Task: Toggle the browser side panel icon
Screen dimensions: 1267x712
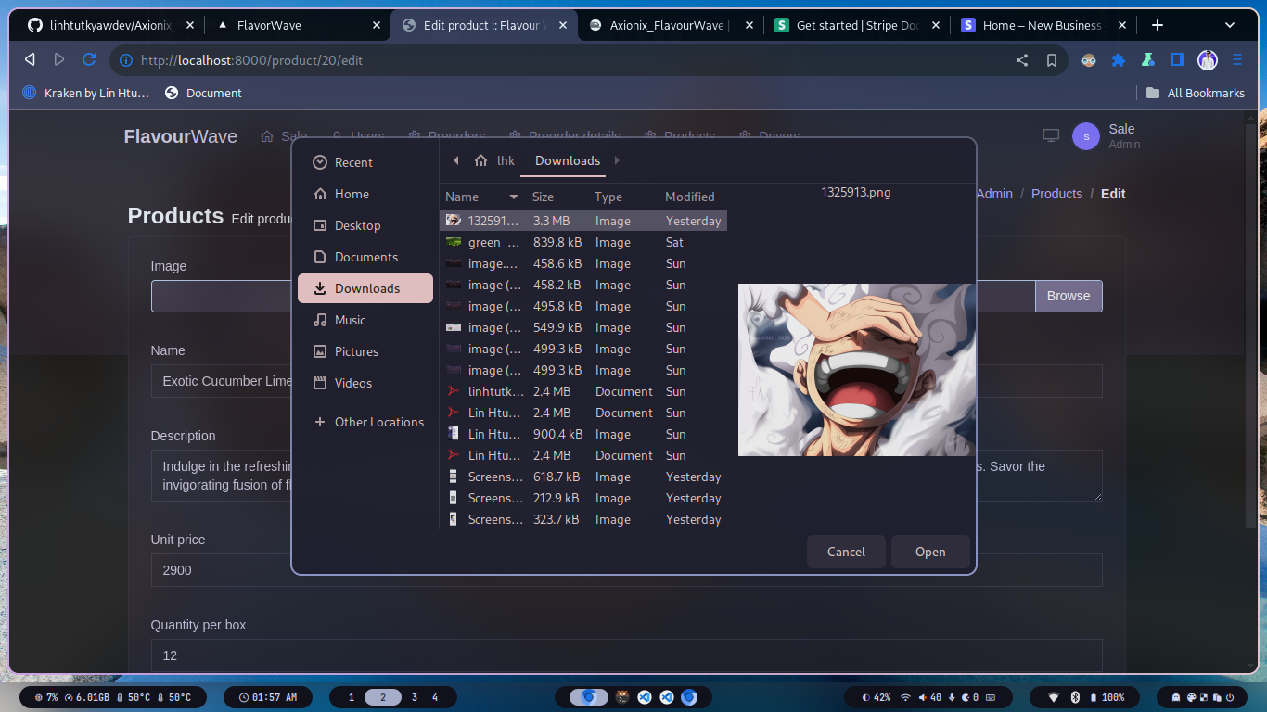Action: point(1178,60)
